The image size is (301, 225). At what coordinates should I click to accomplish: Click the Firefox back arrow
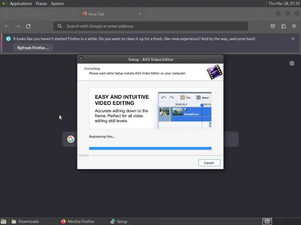point(7,26)
